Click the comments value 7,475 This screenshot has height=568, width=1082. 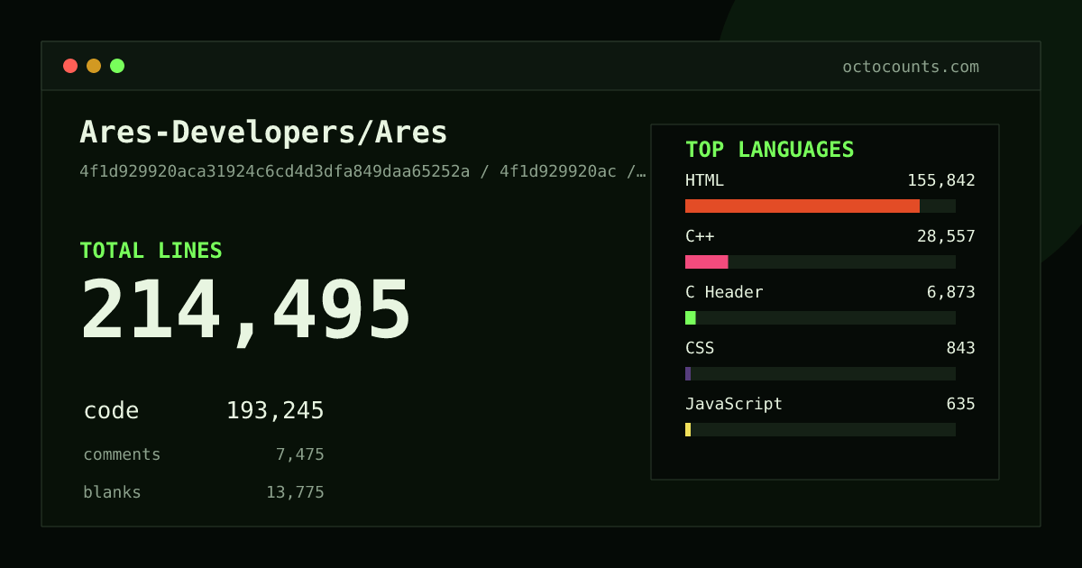pyautogui.click(x=299, y=454)
